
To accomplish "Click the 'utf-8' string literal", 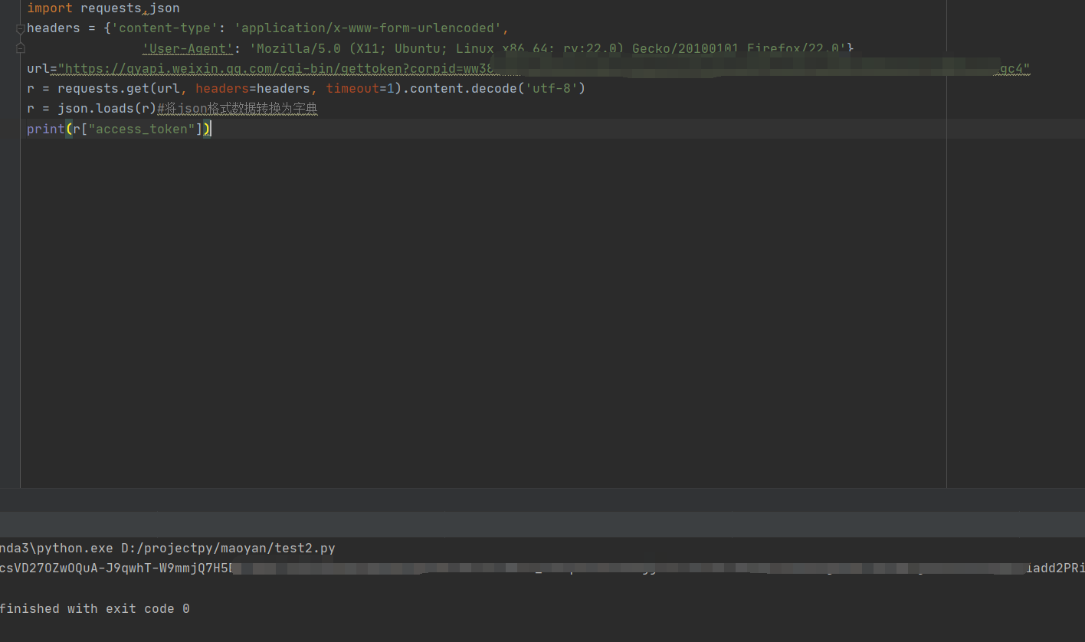I will pyautogui.click(x=552, y=88).
